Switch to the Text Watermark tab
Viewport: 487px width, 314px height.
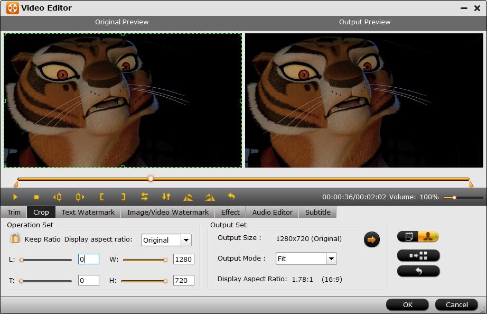(x=88, y=212)
